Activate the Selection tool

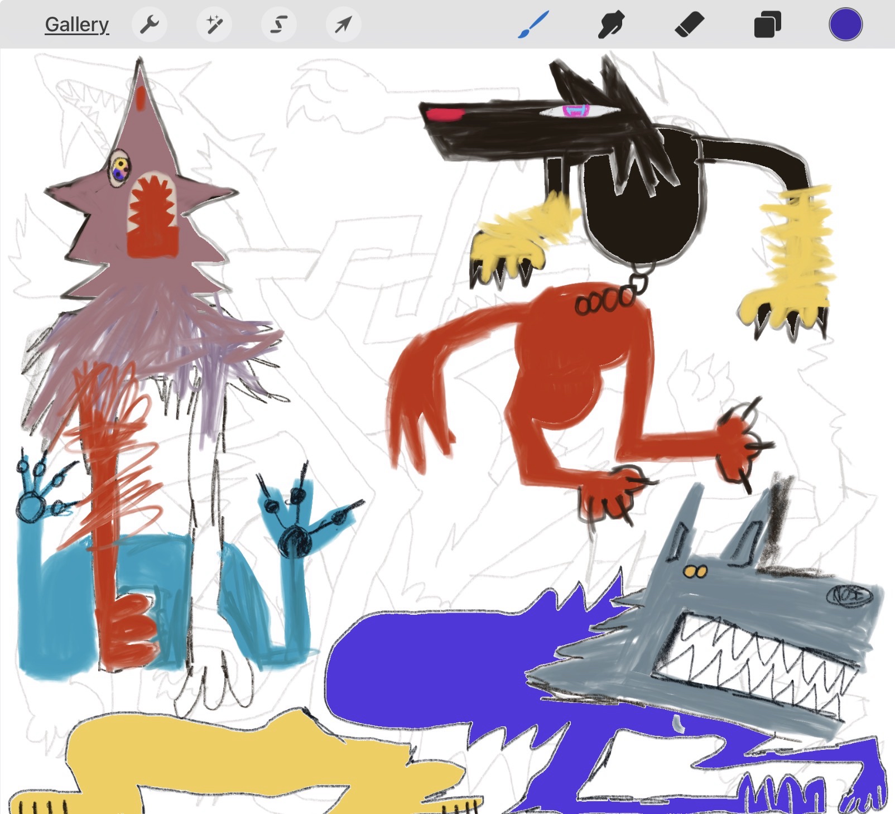(279, 25)
